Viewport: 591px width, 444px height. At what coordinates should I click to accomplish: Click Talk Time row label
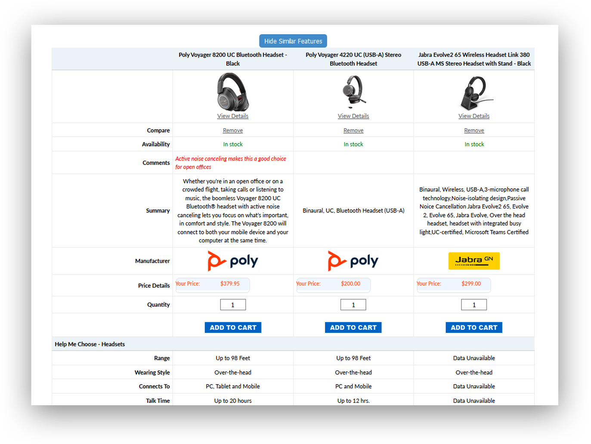pyautogui.click(x=158, y=401)
